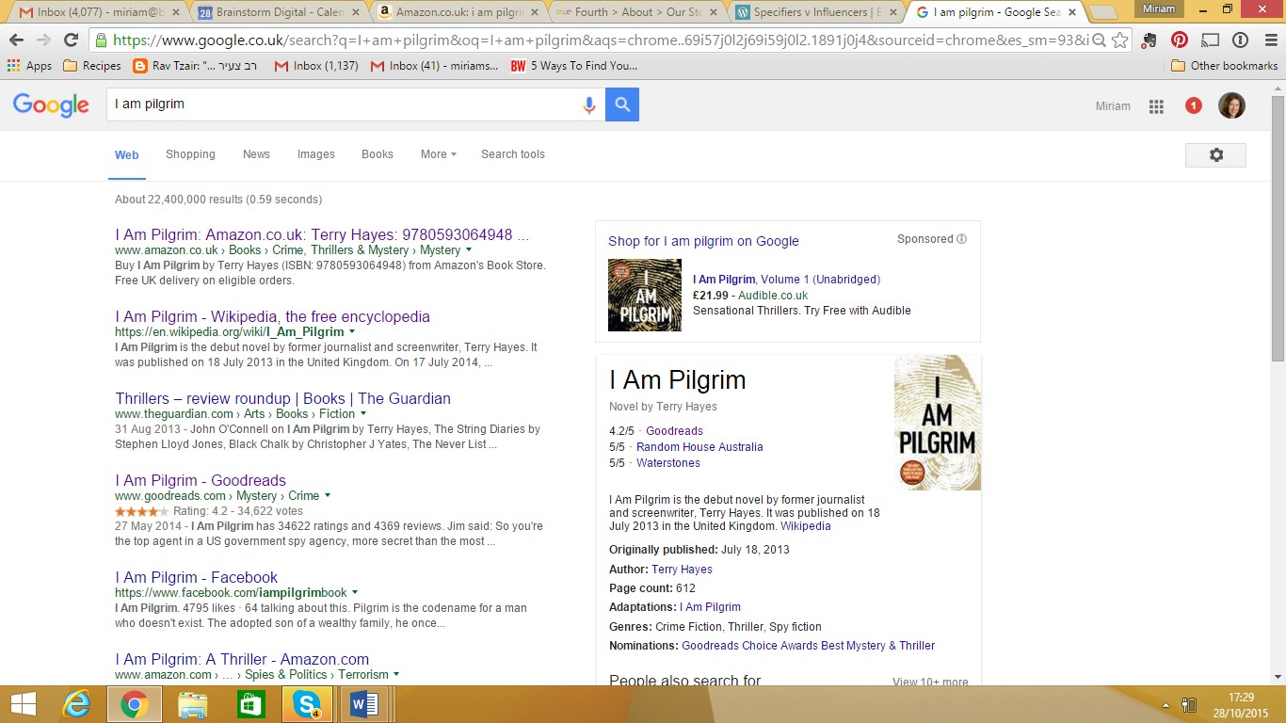The image size is (1286, 723).
Task: Open the Other bookmarks folder
Action: (x=1224, y=66)
